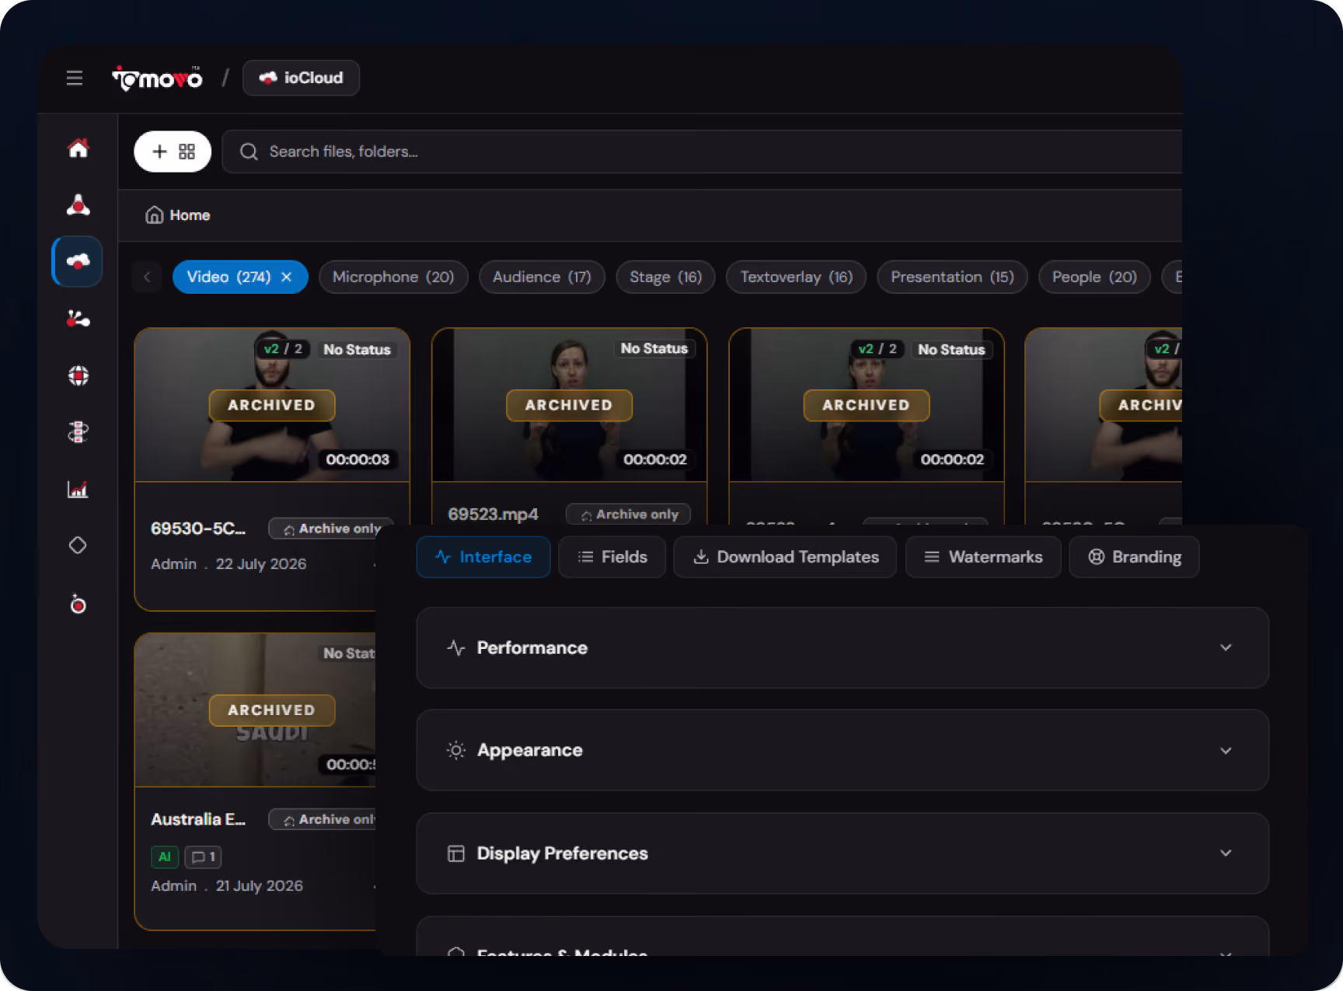
Task: Expand the Appearance section
Action: pyautogui.click(x=842, y=751)
